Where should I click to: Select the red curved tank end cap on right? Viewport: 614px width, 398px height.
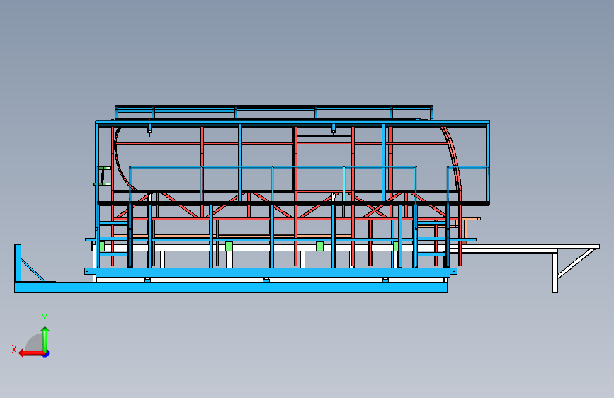click(453, 159)
